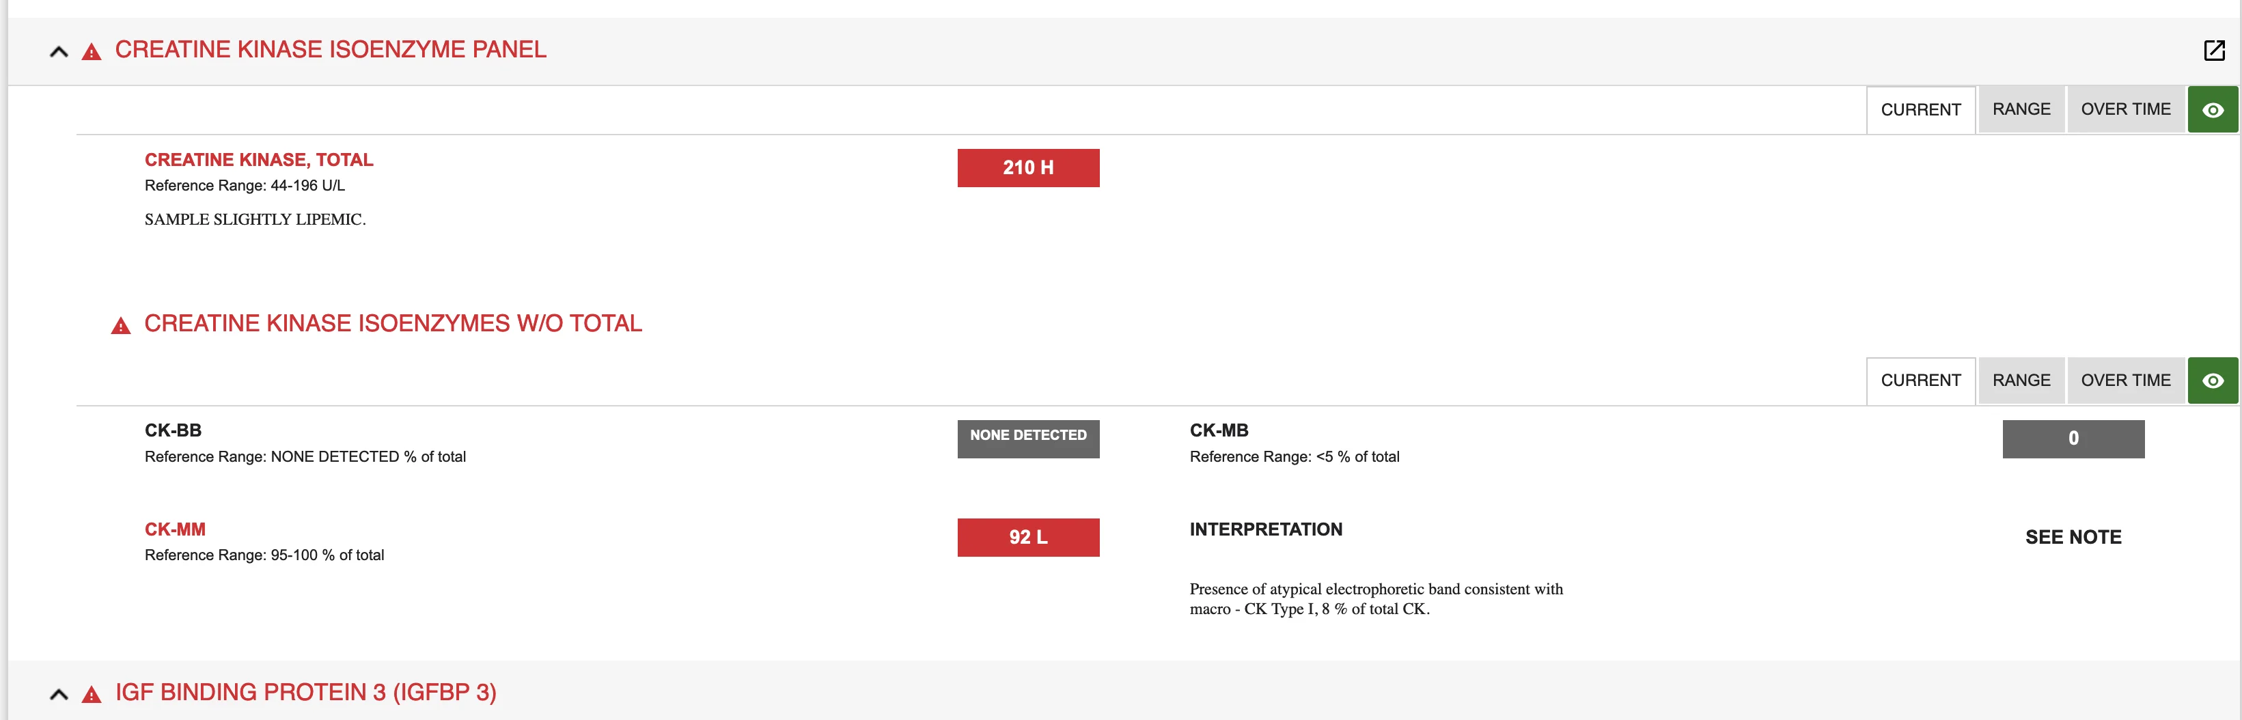This screenshot has width=2242, height=720.
Task: Collapse the IGF Binding Protein 3 chevron
Action: pyautogui.click(x=58, y=694)
